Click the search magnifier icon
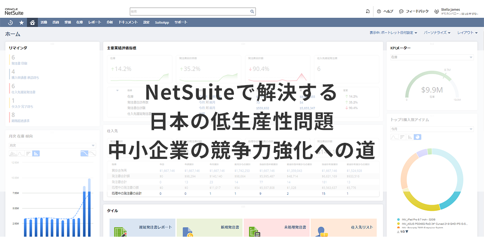The height and width of the screenshot is (242, 484). 252,12
